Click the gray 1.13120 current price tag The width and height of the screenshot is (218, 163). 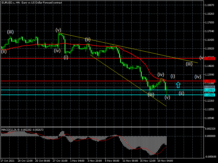[209, 87]
